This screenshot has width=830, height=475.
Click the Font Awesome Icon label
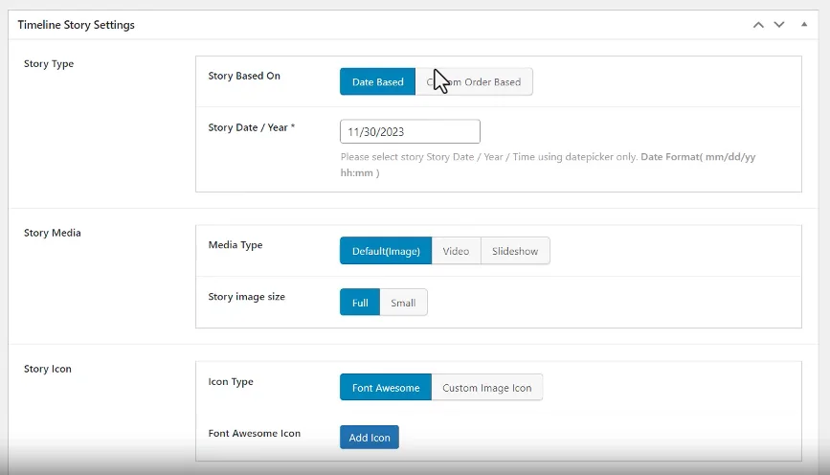[x=254, y=434]
